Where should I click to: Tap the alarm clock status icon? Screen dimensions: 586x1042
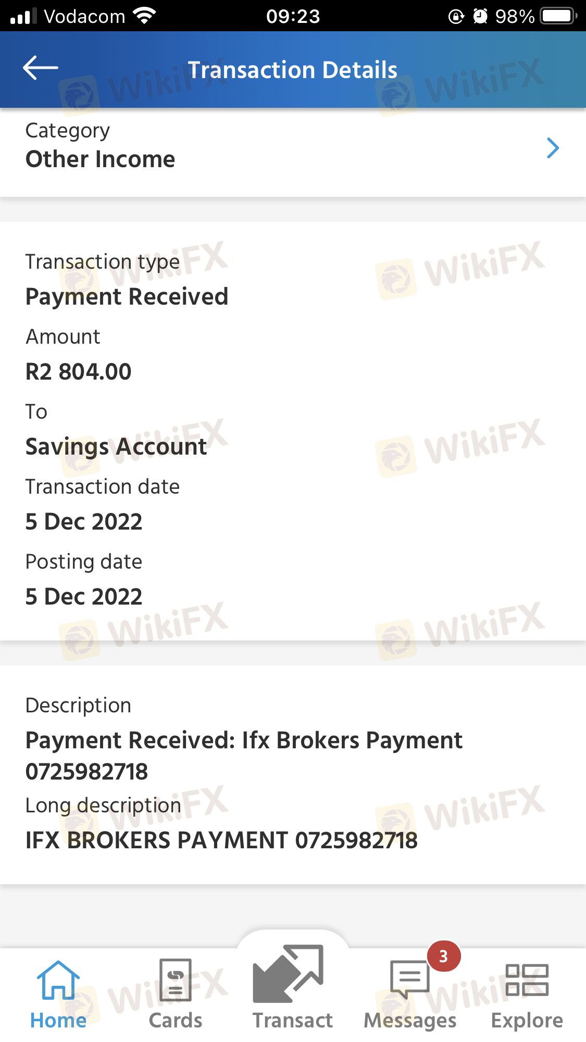pos(480,17)
